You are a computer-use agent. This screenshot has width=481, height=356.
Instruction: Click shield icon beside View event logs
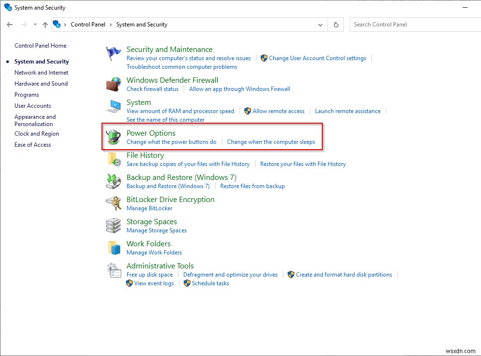pos(129,283)
